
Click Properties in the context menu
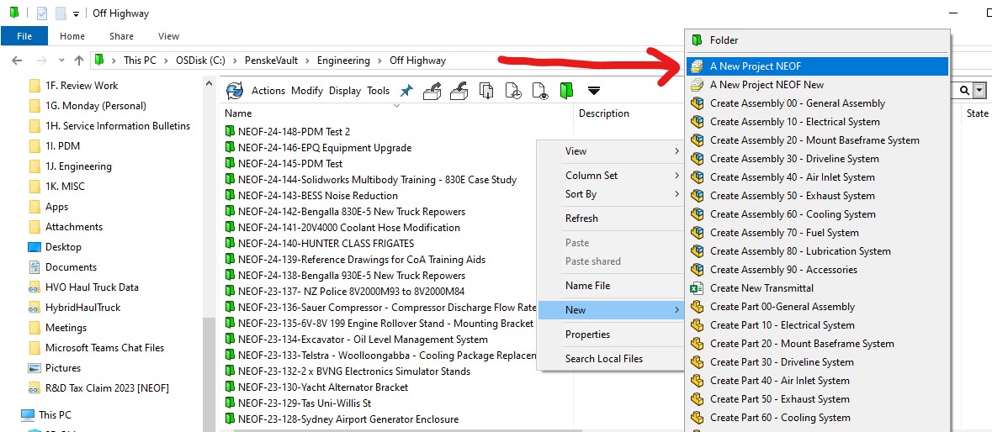point(611,335)
